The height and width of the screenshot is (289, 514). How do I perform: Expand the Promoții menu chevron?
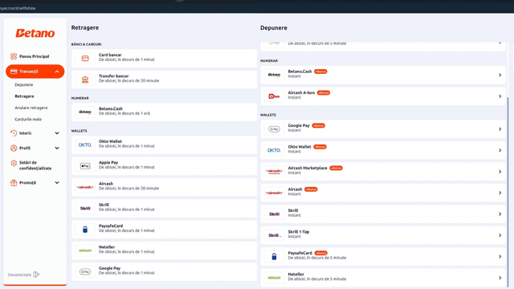pos(57,183)
